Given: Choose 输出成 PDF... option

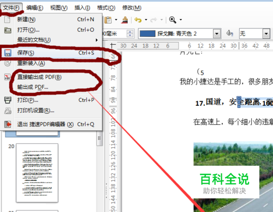Looking at the screenshot, I should pyautogui.click(x=51, y=87).
